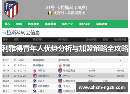Select the 球员转会 menu item

[102, 24]
